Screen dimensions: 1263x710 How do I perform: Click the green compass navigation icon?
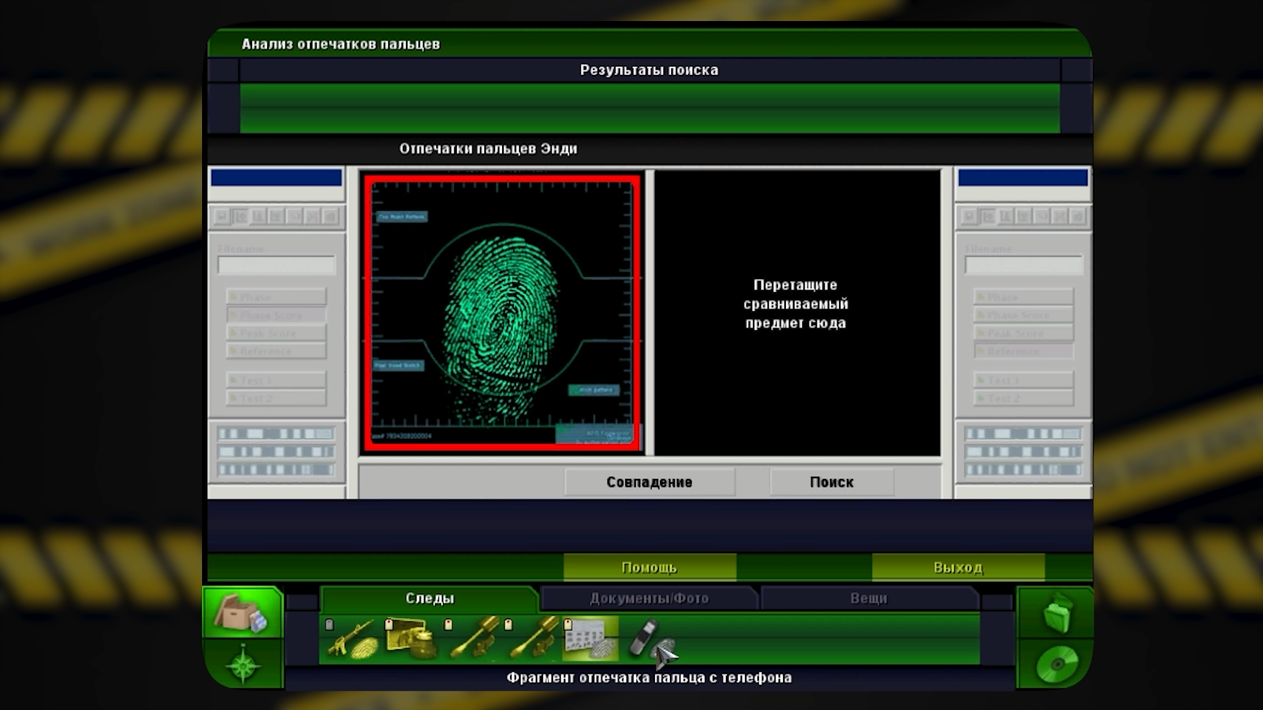pyautogui.click(x=243, y=665)
